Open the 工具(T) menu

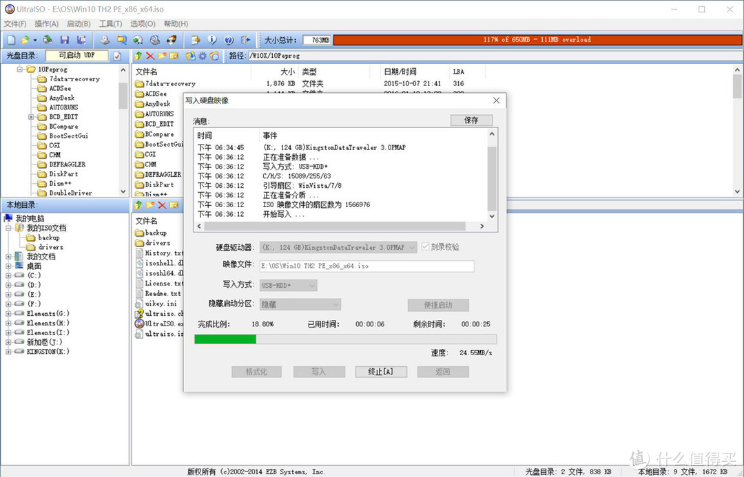[x=110, y=23]
